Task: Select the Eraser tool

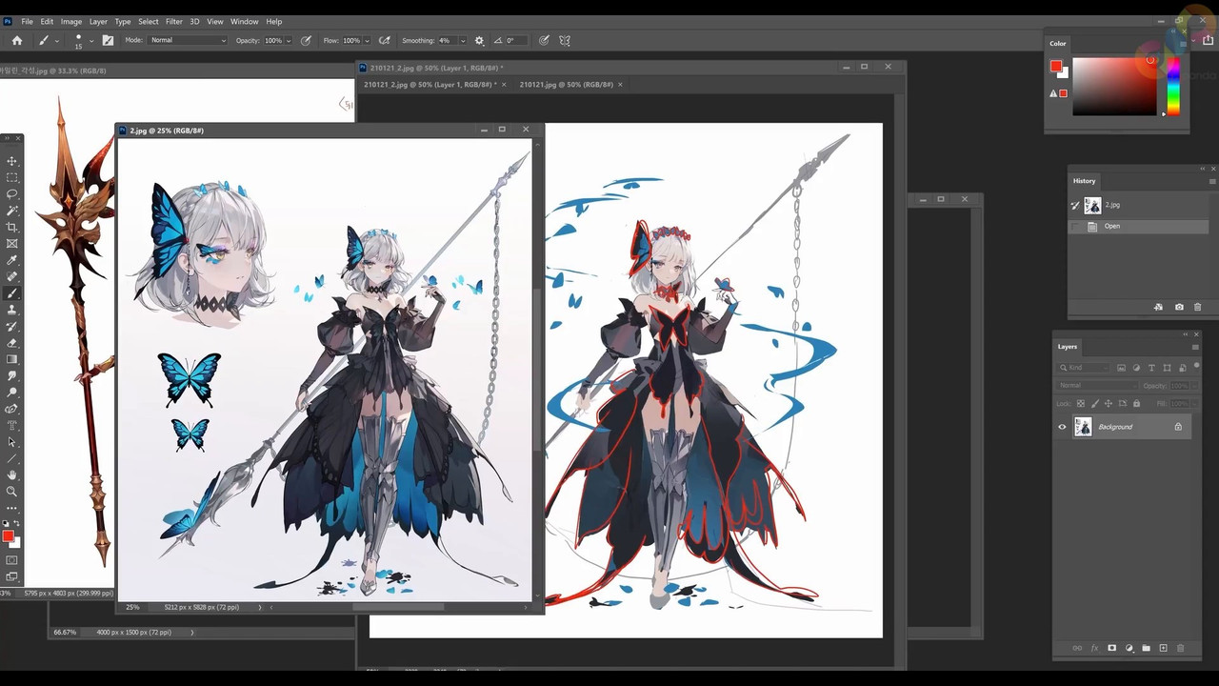Action: (11, 343)
